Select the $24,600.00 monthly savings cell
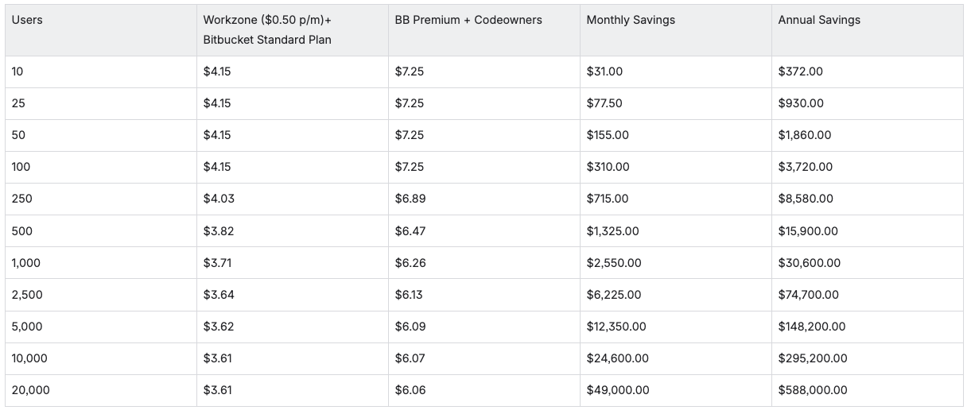Viewport: 971px width, 414px height. [x=616, y=358]
